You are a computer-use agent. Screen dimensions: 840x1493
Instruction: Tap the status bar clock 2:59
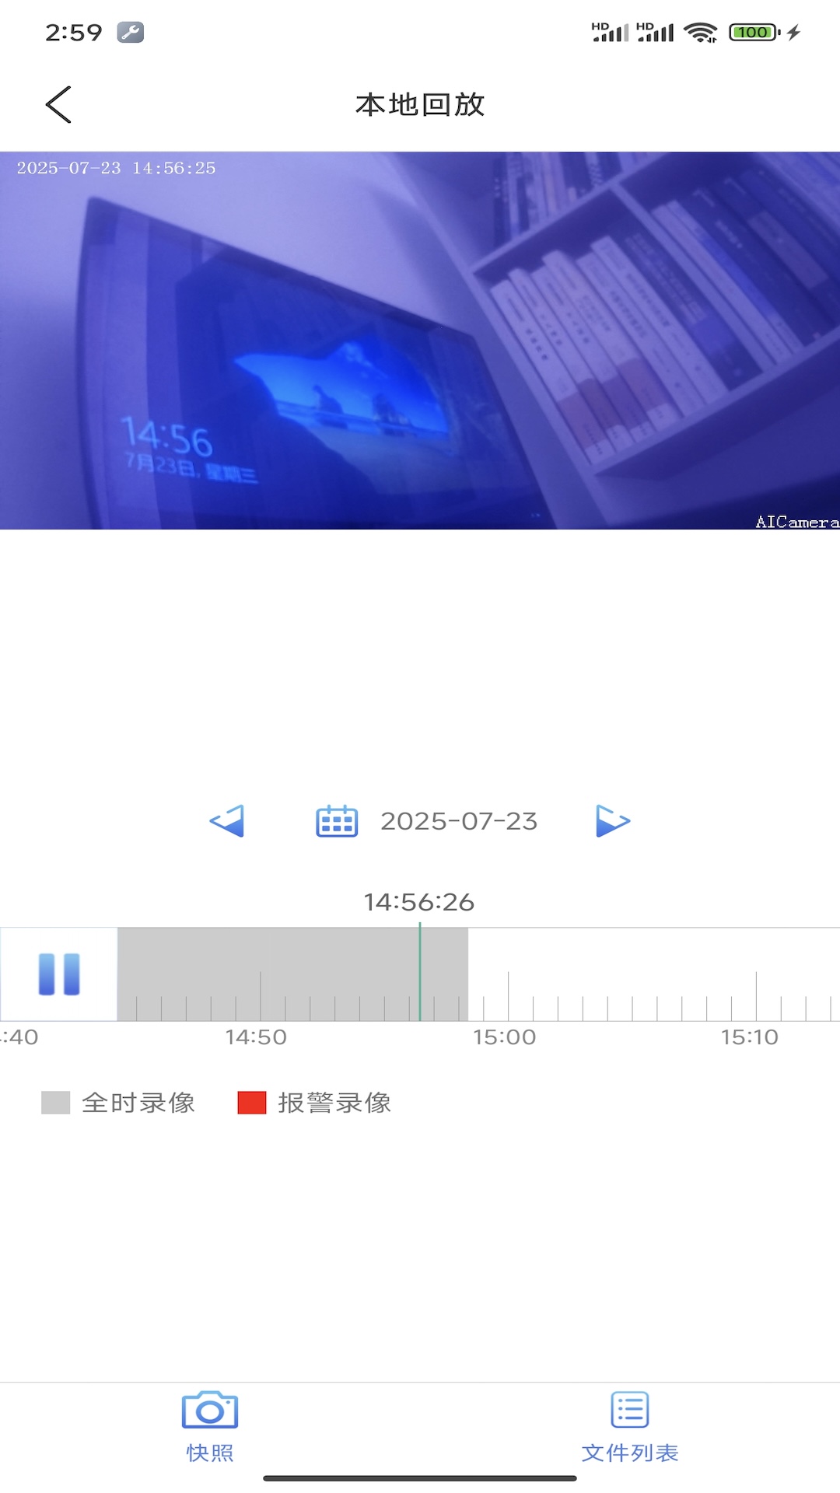coord(74,32)
